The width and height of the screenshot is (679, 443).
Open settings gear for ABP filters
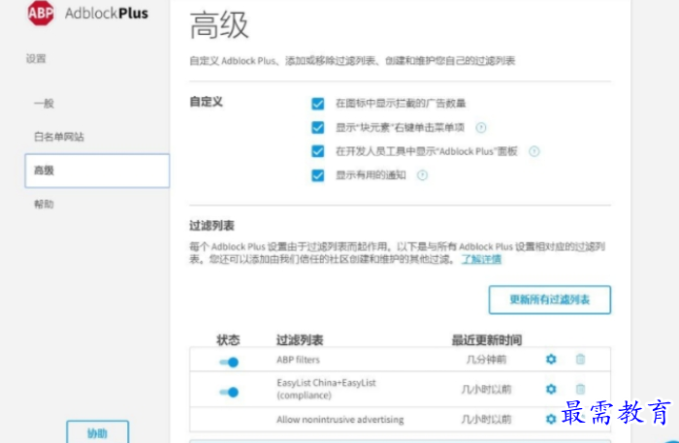pos(551,360)
